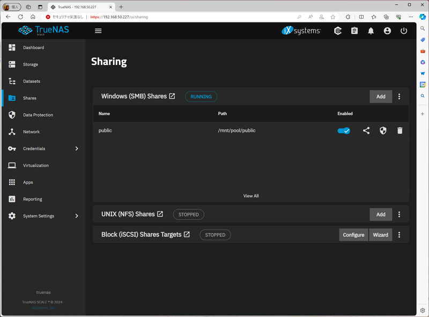The image size is (429, 317).
Task: Open a new browser tab
Action: coord(121,7)
